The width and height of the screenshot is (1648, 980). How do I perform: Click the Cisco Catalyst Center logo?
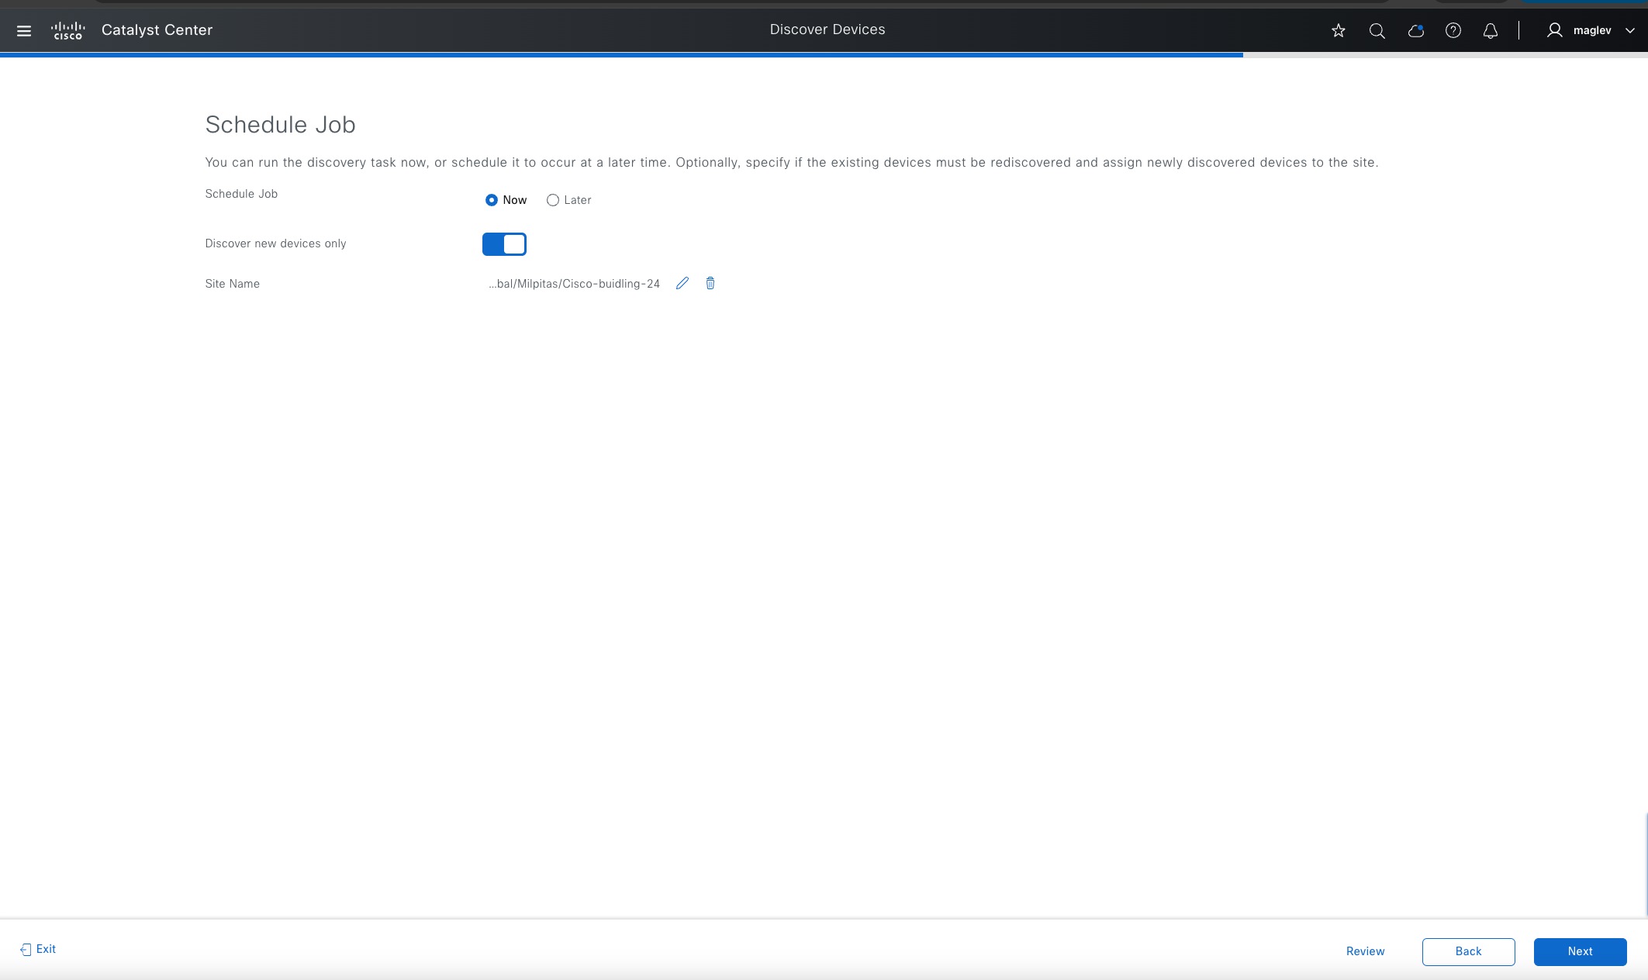[x=69, y=29]
